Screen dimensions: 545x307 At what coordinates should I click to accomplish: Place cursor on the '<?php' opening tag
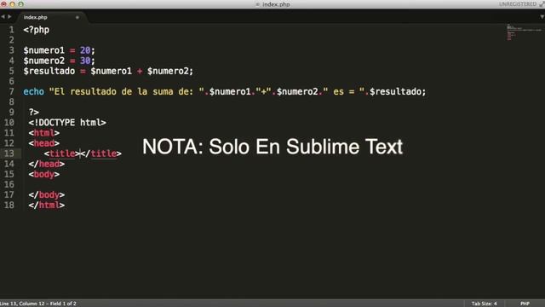click(x=36, y=30)
